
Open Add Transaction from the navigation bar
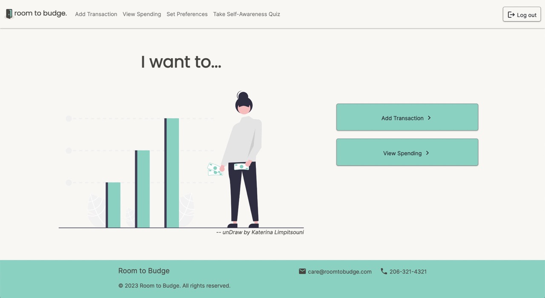[96, 14]
